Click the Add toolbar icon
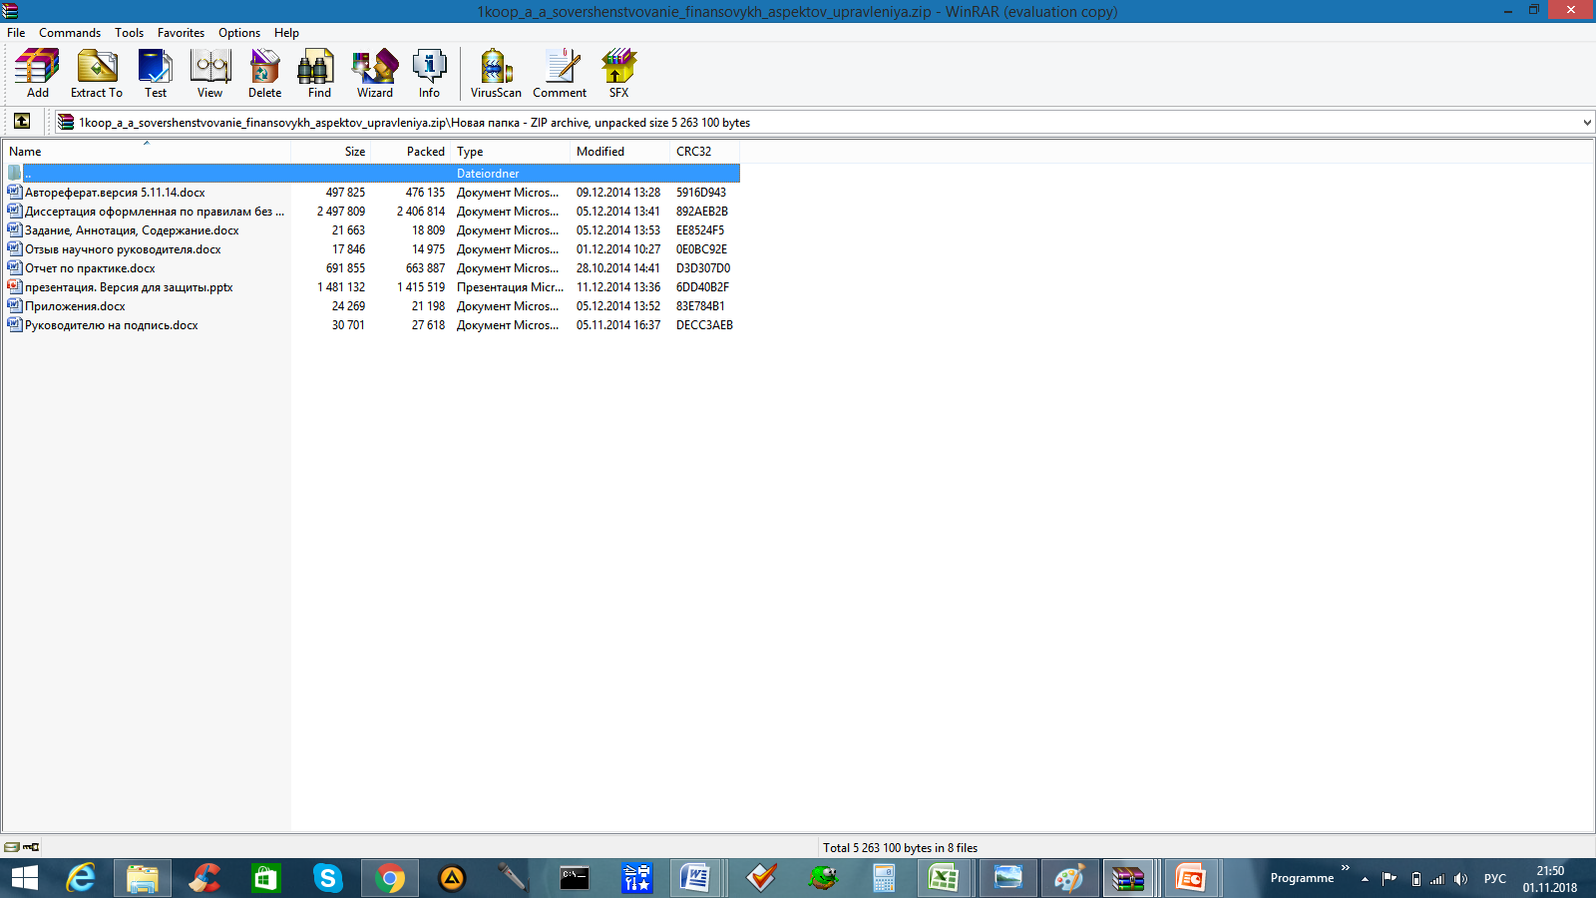1596x898 pixels. tap(37, 74)
